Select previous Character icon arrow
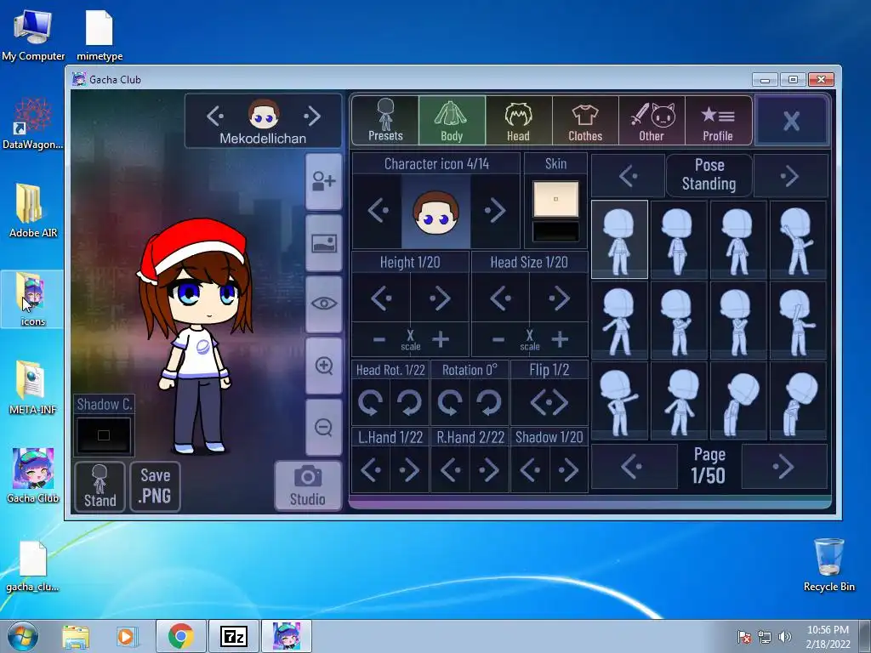 pos(378,211)
